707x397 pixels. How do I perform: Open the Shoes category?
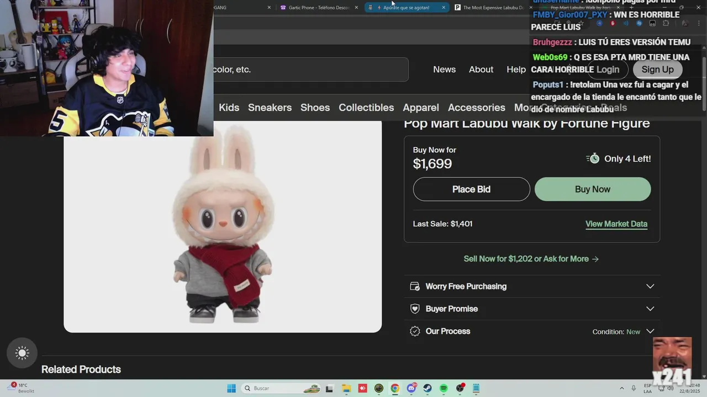pos(315,108)
